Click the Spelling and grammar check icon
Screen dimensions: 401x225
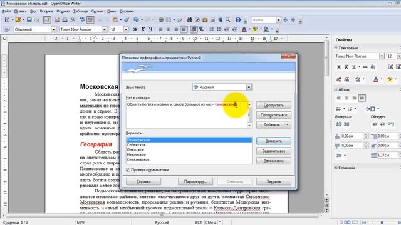[82, 20]
